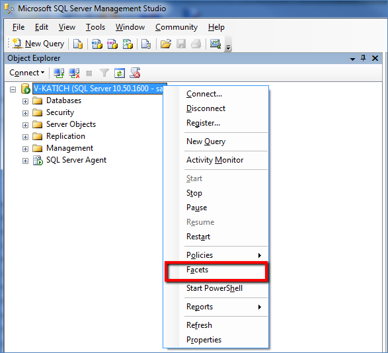Select Activity Monitor in the context menu
This screenshot has height=353, width=388.
click(x=215, y=160)
